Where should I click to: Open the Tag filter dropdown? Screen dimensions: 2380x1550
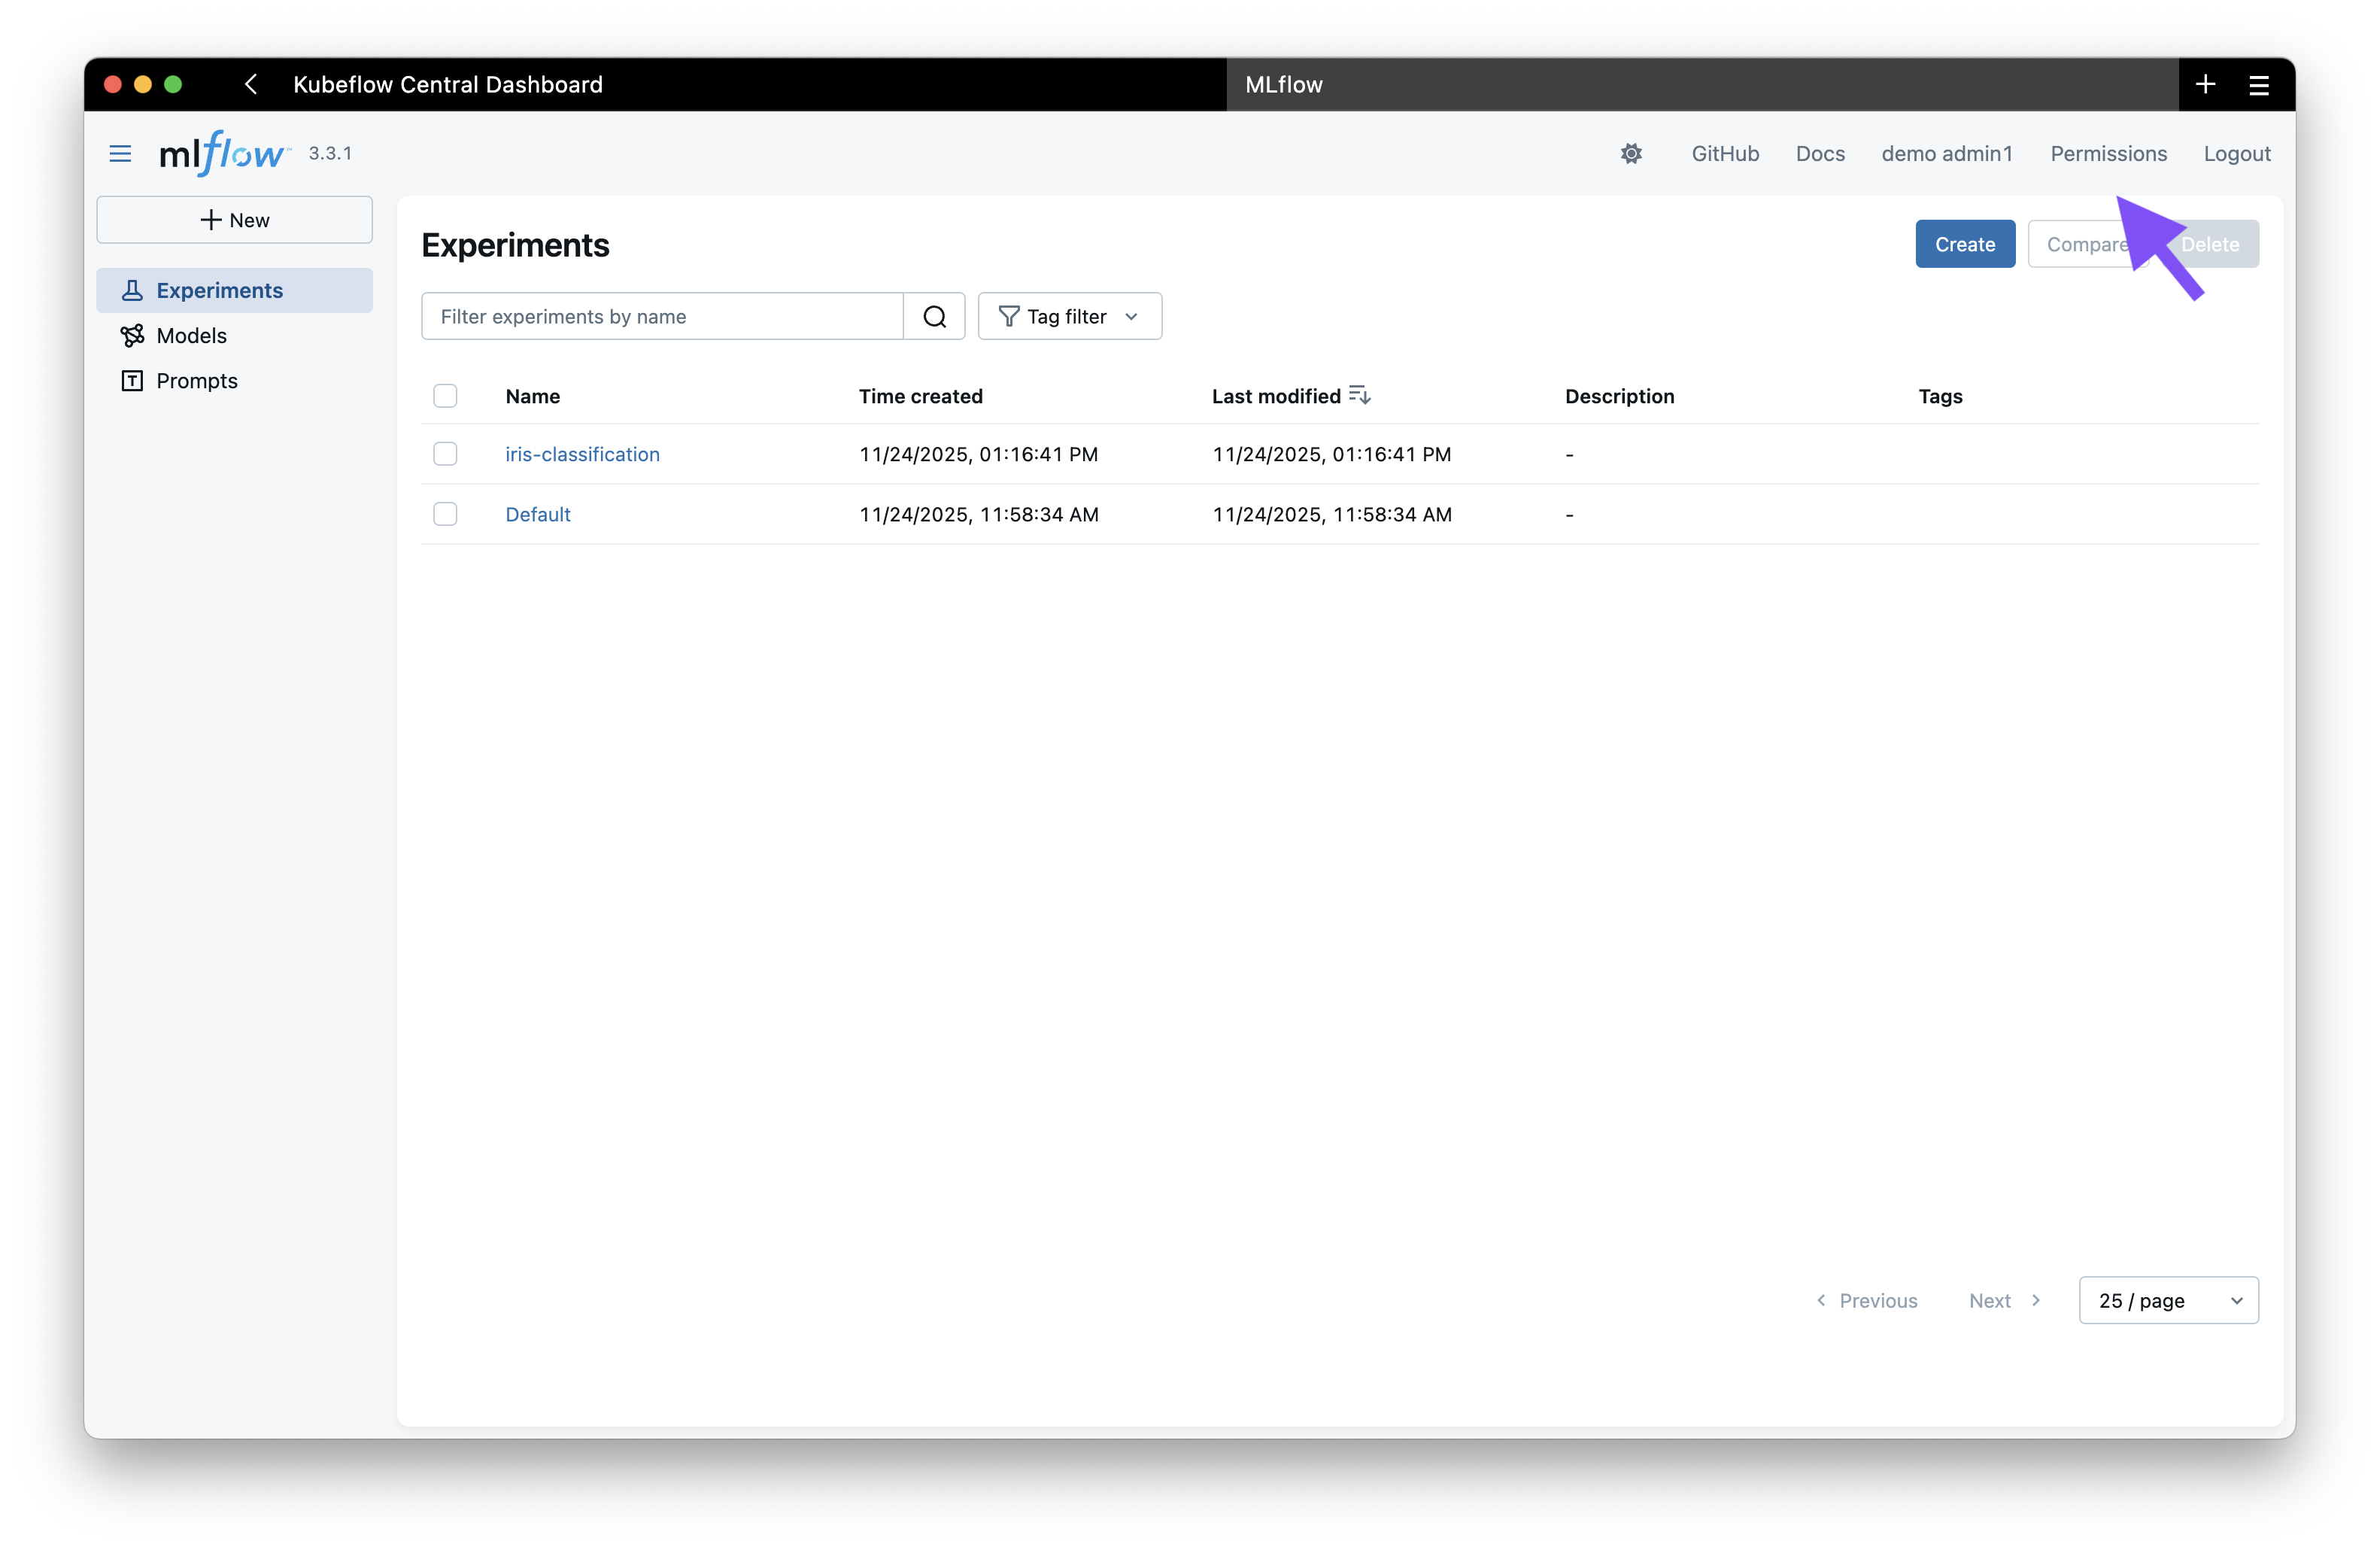click(1069, 316)
